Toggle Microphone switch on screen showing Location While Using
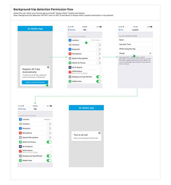171x185 pixels. [98, 54]
